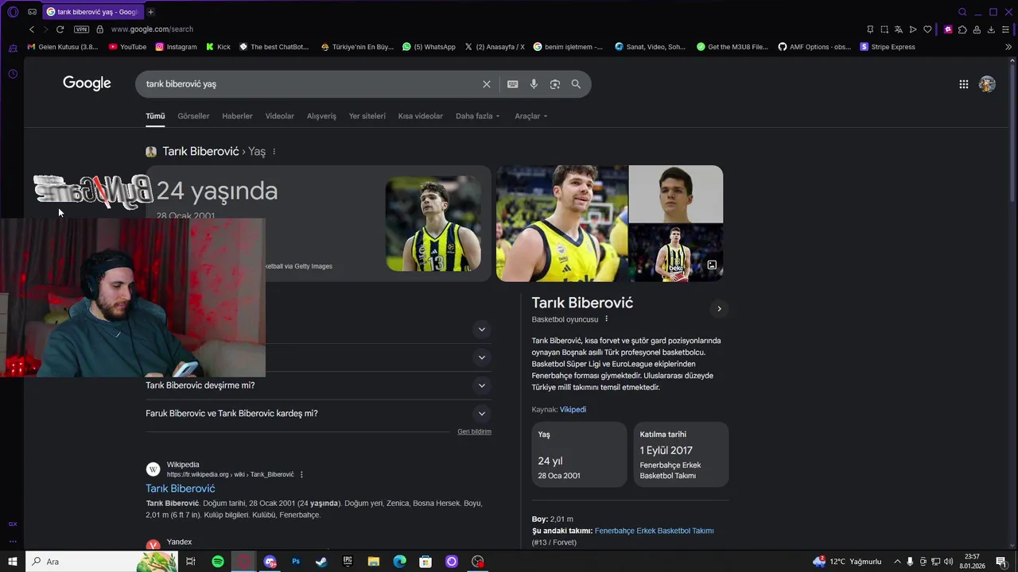Viewport: 1018px width, 572px height.
Task: Open the tab islands workspace icon
Action: (x=32, y=12)
